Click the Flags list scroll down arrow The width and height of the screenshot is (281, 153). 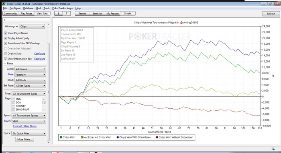point(44,110)
